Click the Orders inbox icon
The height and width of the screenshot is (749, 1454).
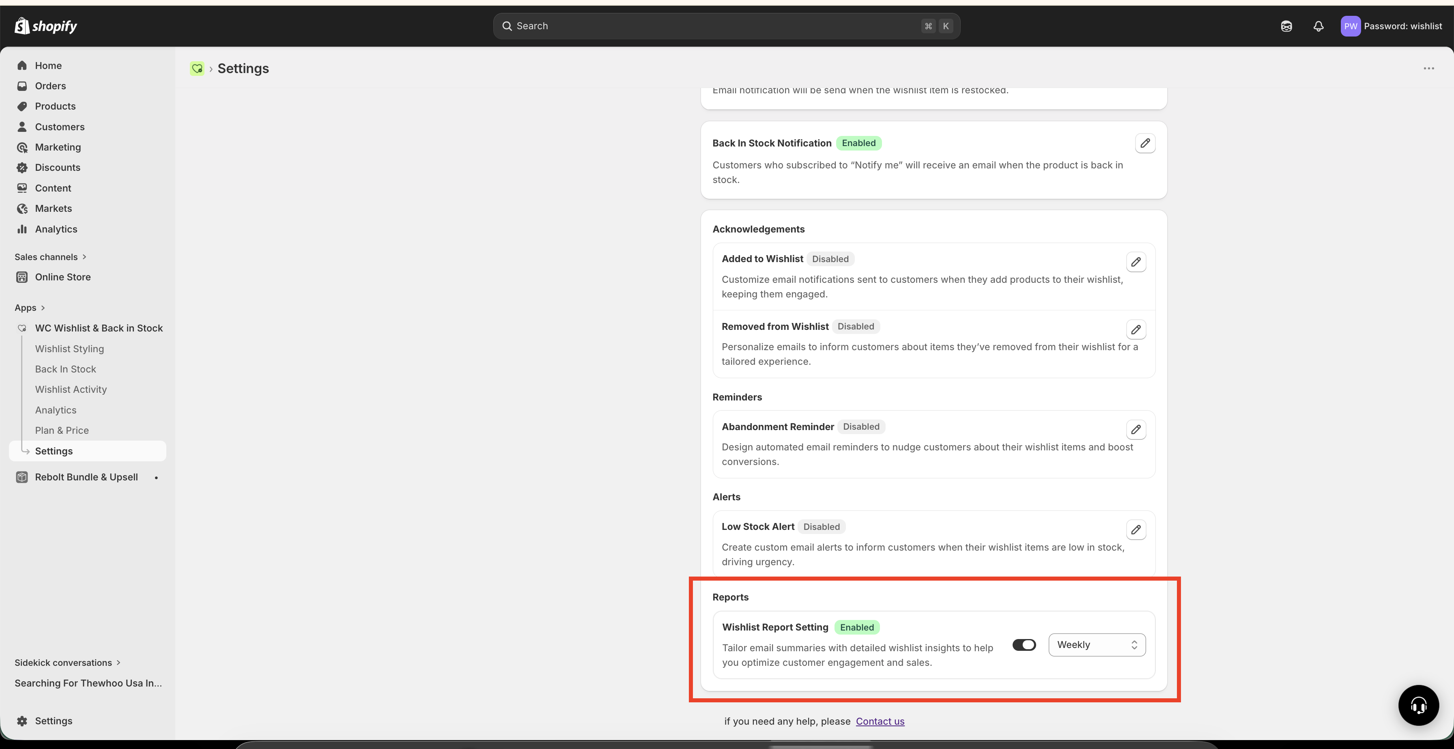coord(22,86)
